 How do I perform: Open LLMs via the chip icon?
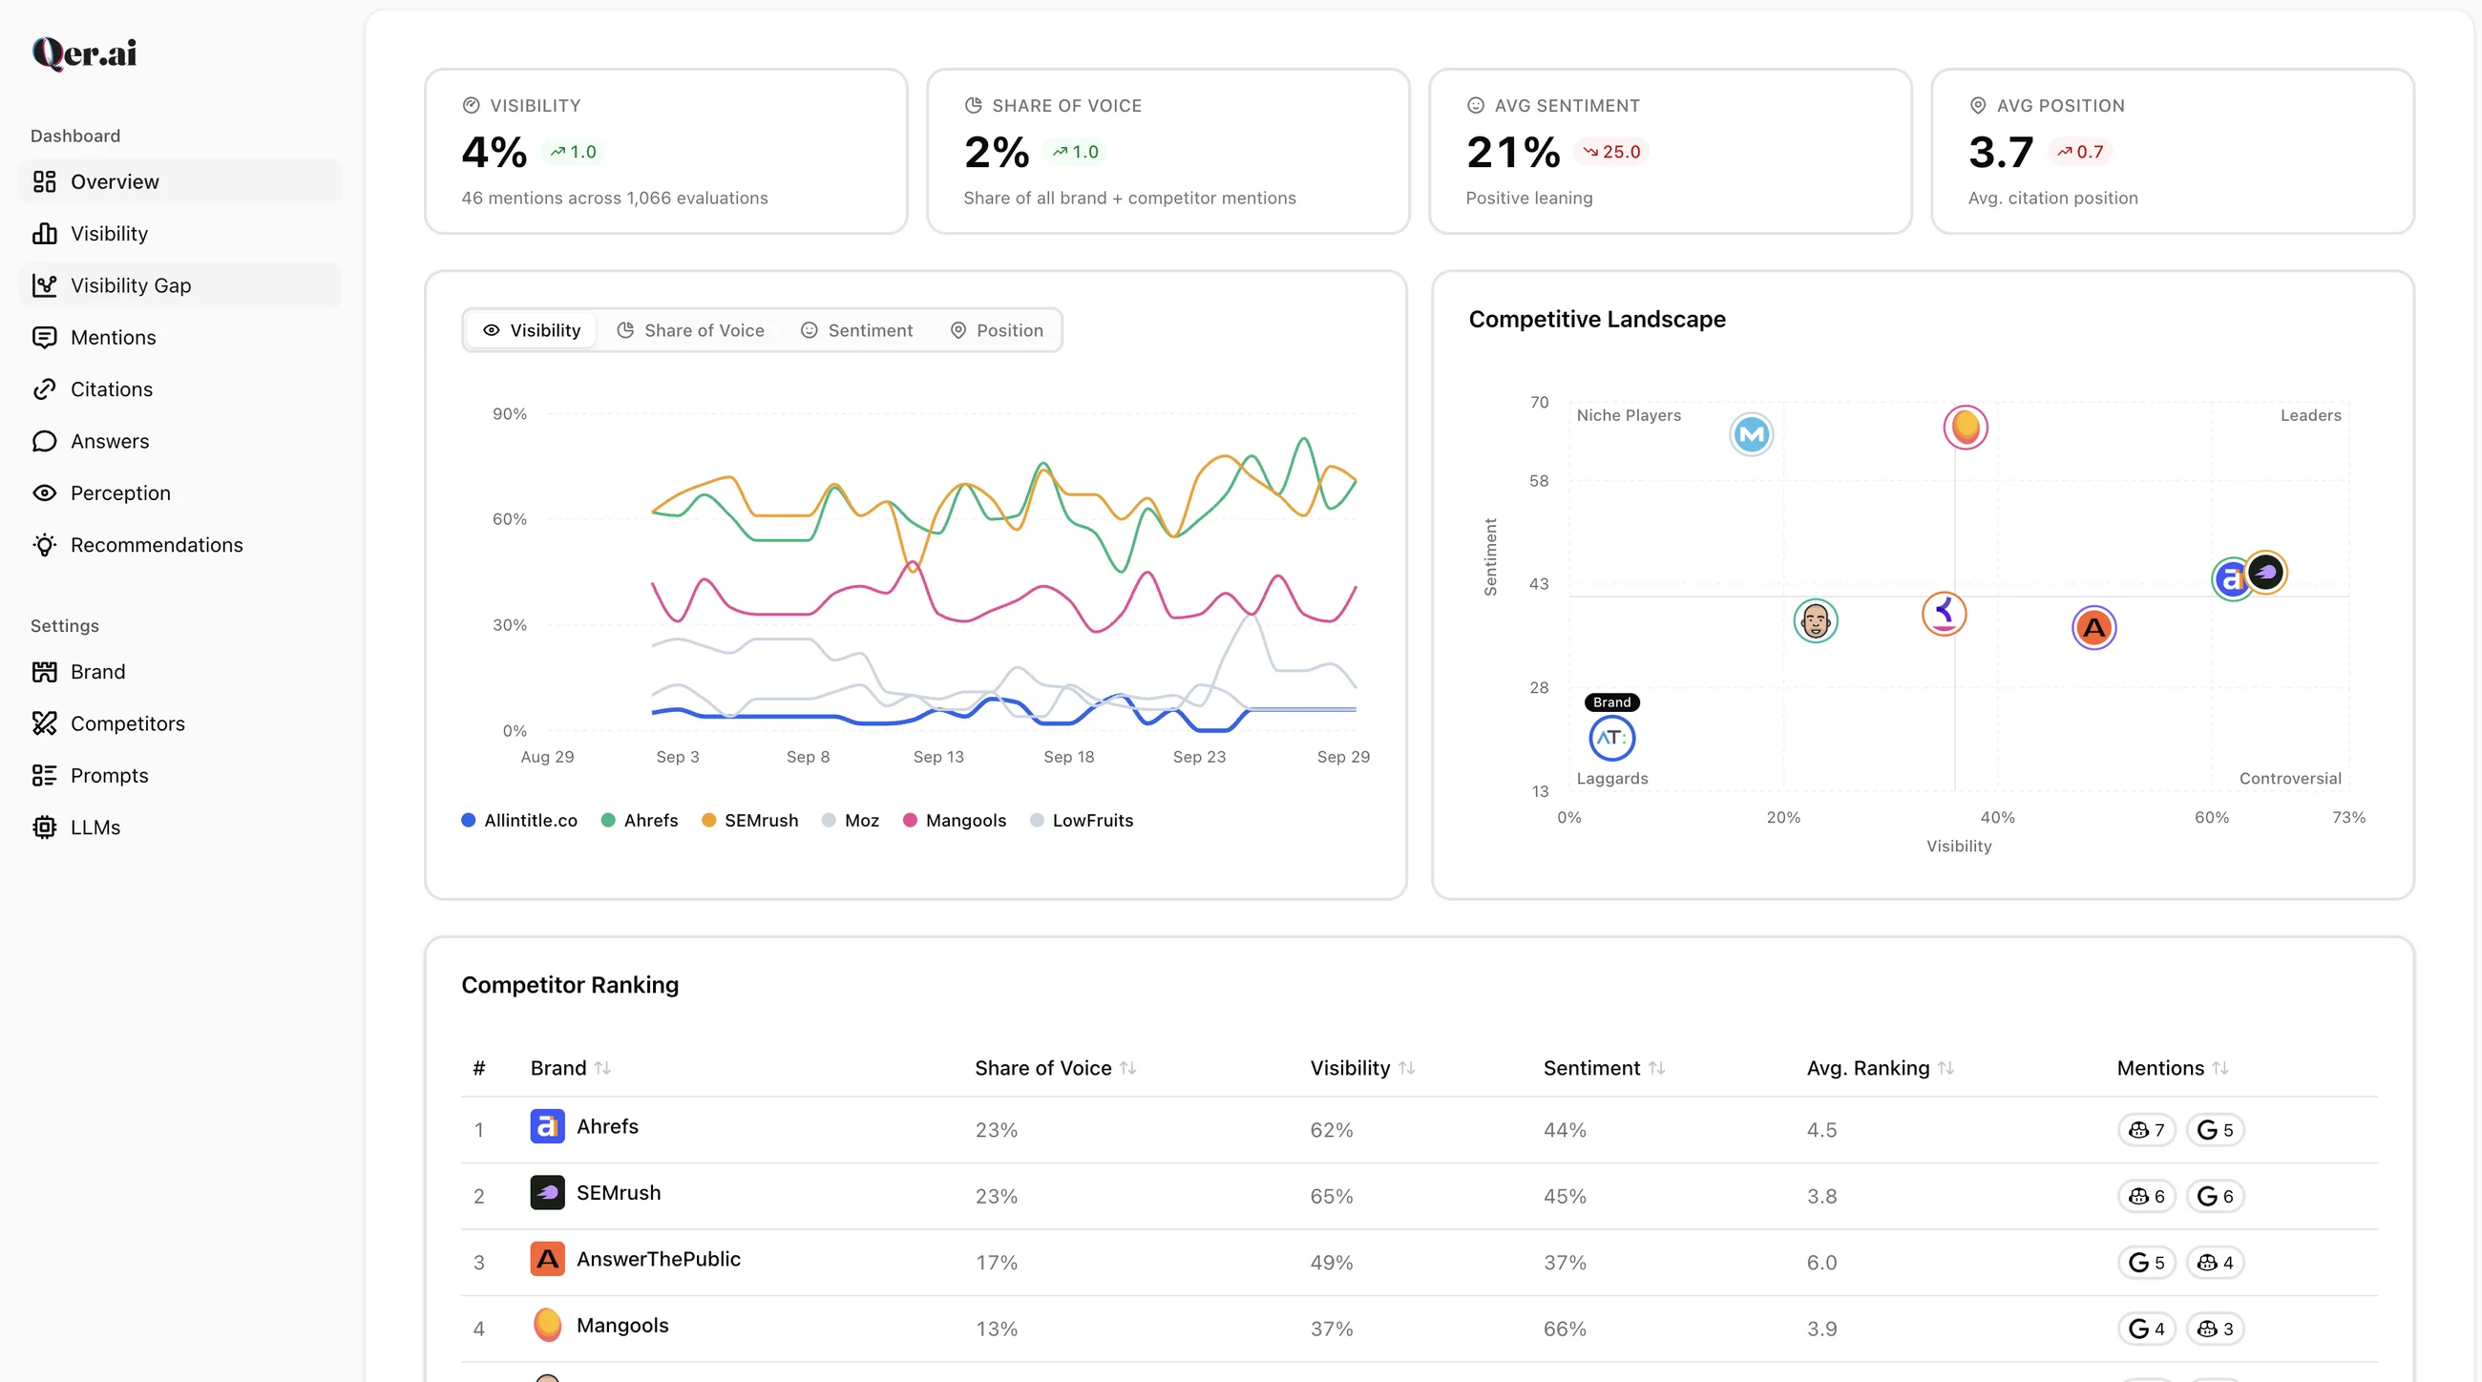click(x=44, y=828)
